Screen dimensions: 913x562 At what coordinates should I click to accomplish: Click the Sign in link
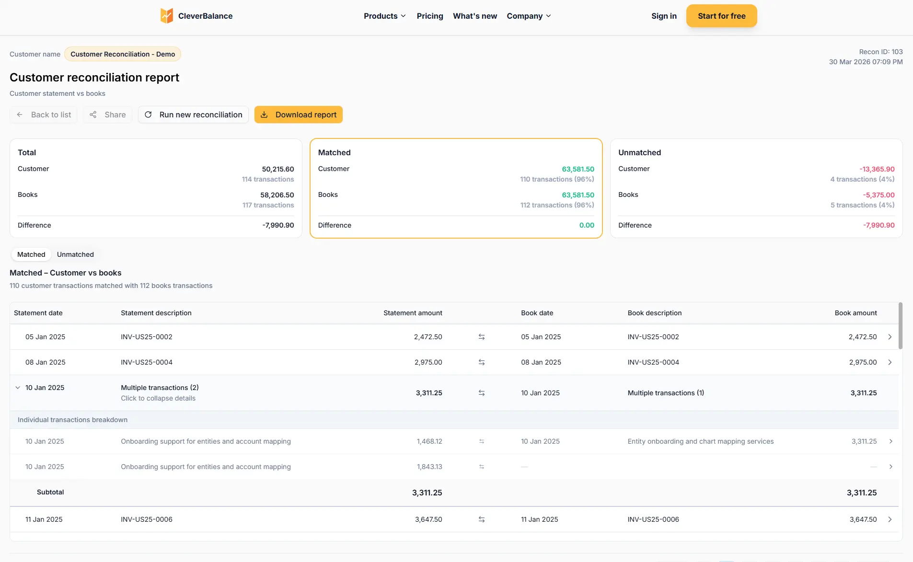click(664, 16)
